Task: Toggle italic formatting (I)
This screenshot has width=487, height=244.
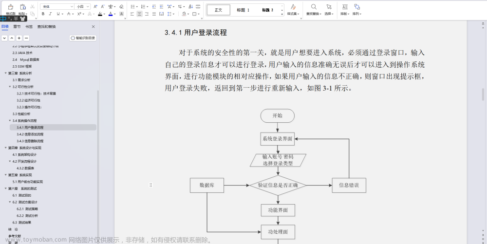Action: 50,14
